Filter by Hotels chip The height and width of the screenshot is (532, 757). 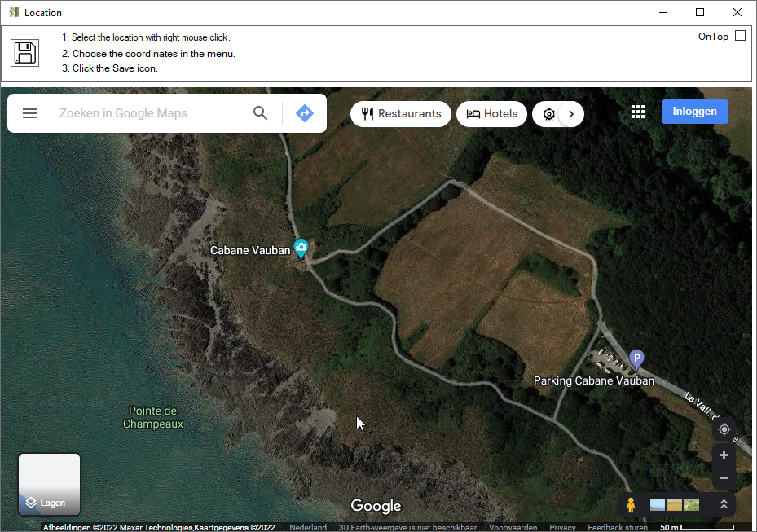pos(491,114)
